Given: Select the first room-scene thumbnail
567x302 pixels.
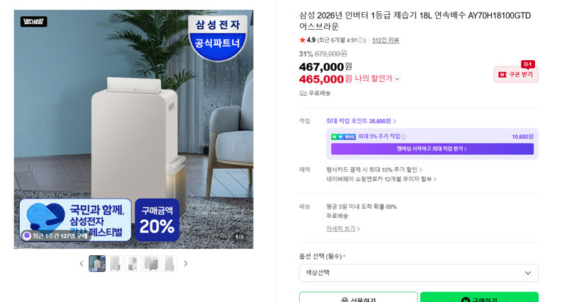Looking at the screenshot, I should [97, 263].
